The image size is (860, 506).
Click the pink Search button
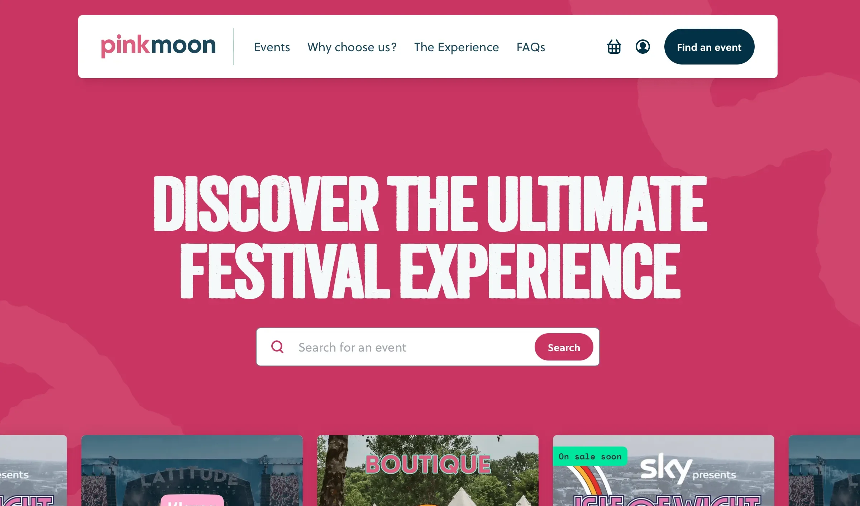tap(564, 347)
